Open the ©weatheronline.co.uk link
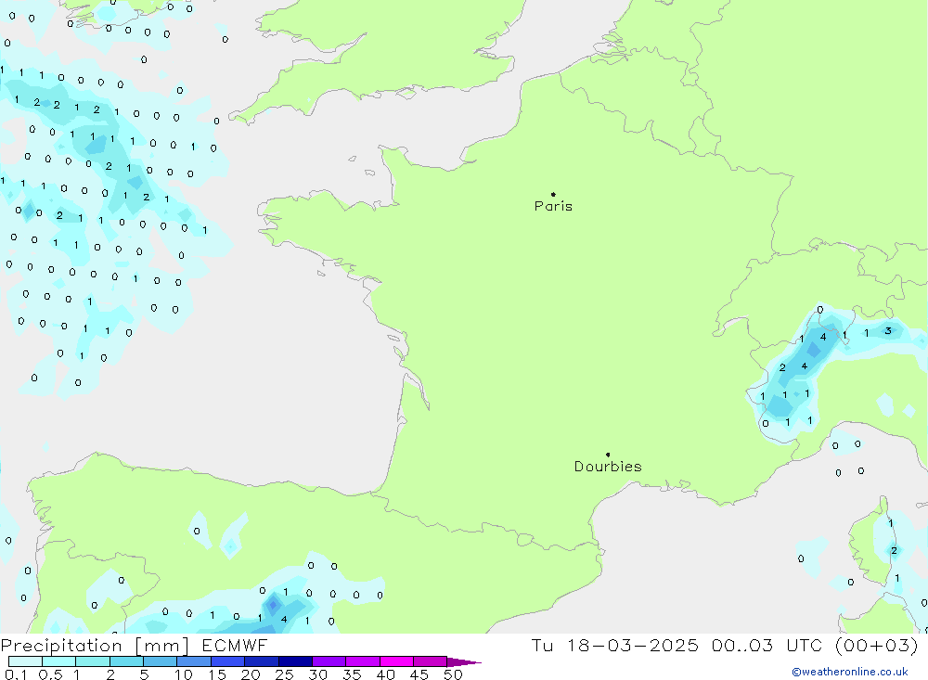 click(850, 672)
